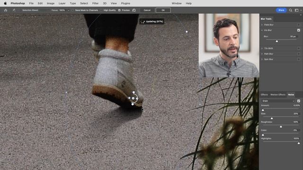This screenshot has height=170, width=303.
Task: Cancel the Blur Gallery
Action: (x=147, y=10)
